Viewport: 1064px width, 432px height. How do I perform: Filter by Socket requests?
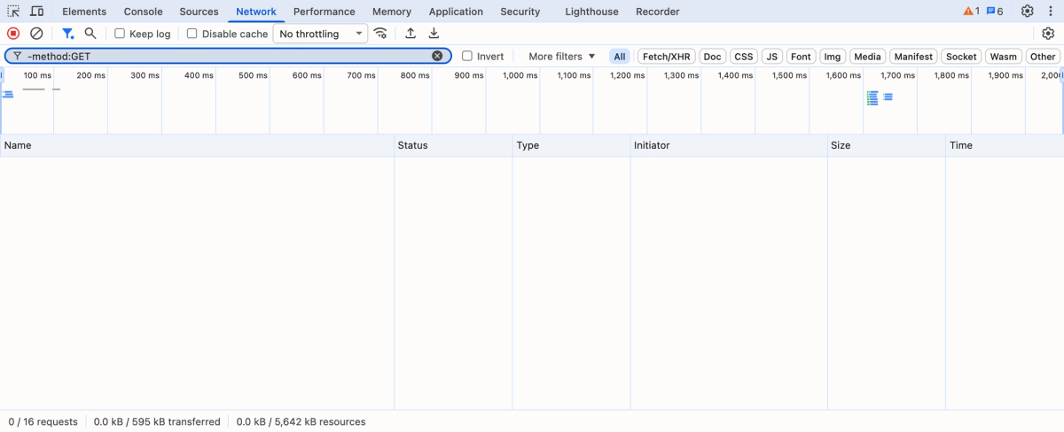[961, 56]
